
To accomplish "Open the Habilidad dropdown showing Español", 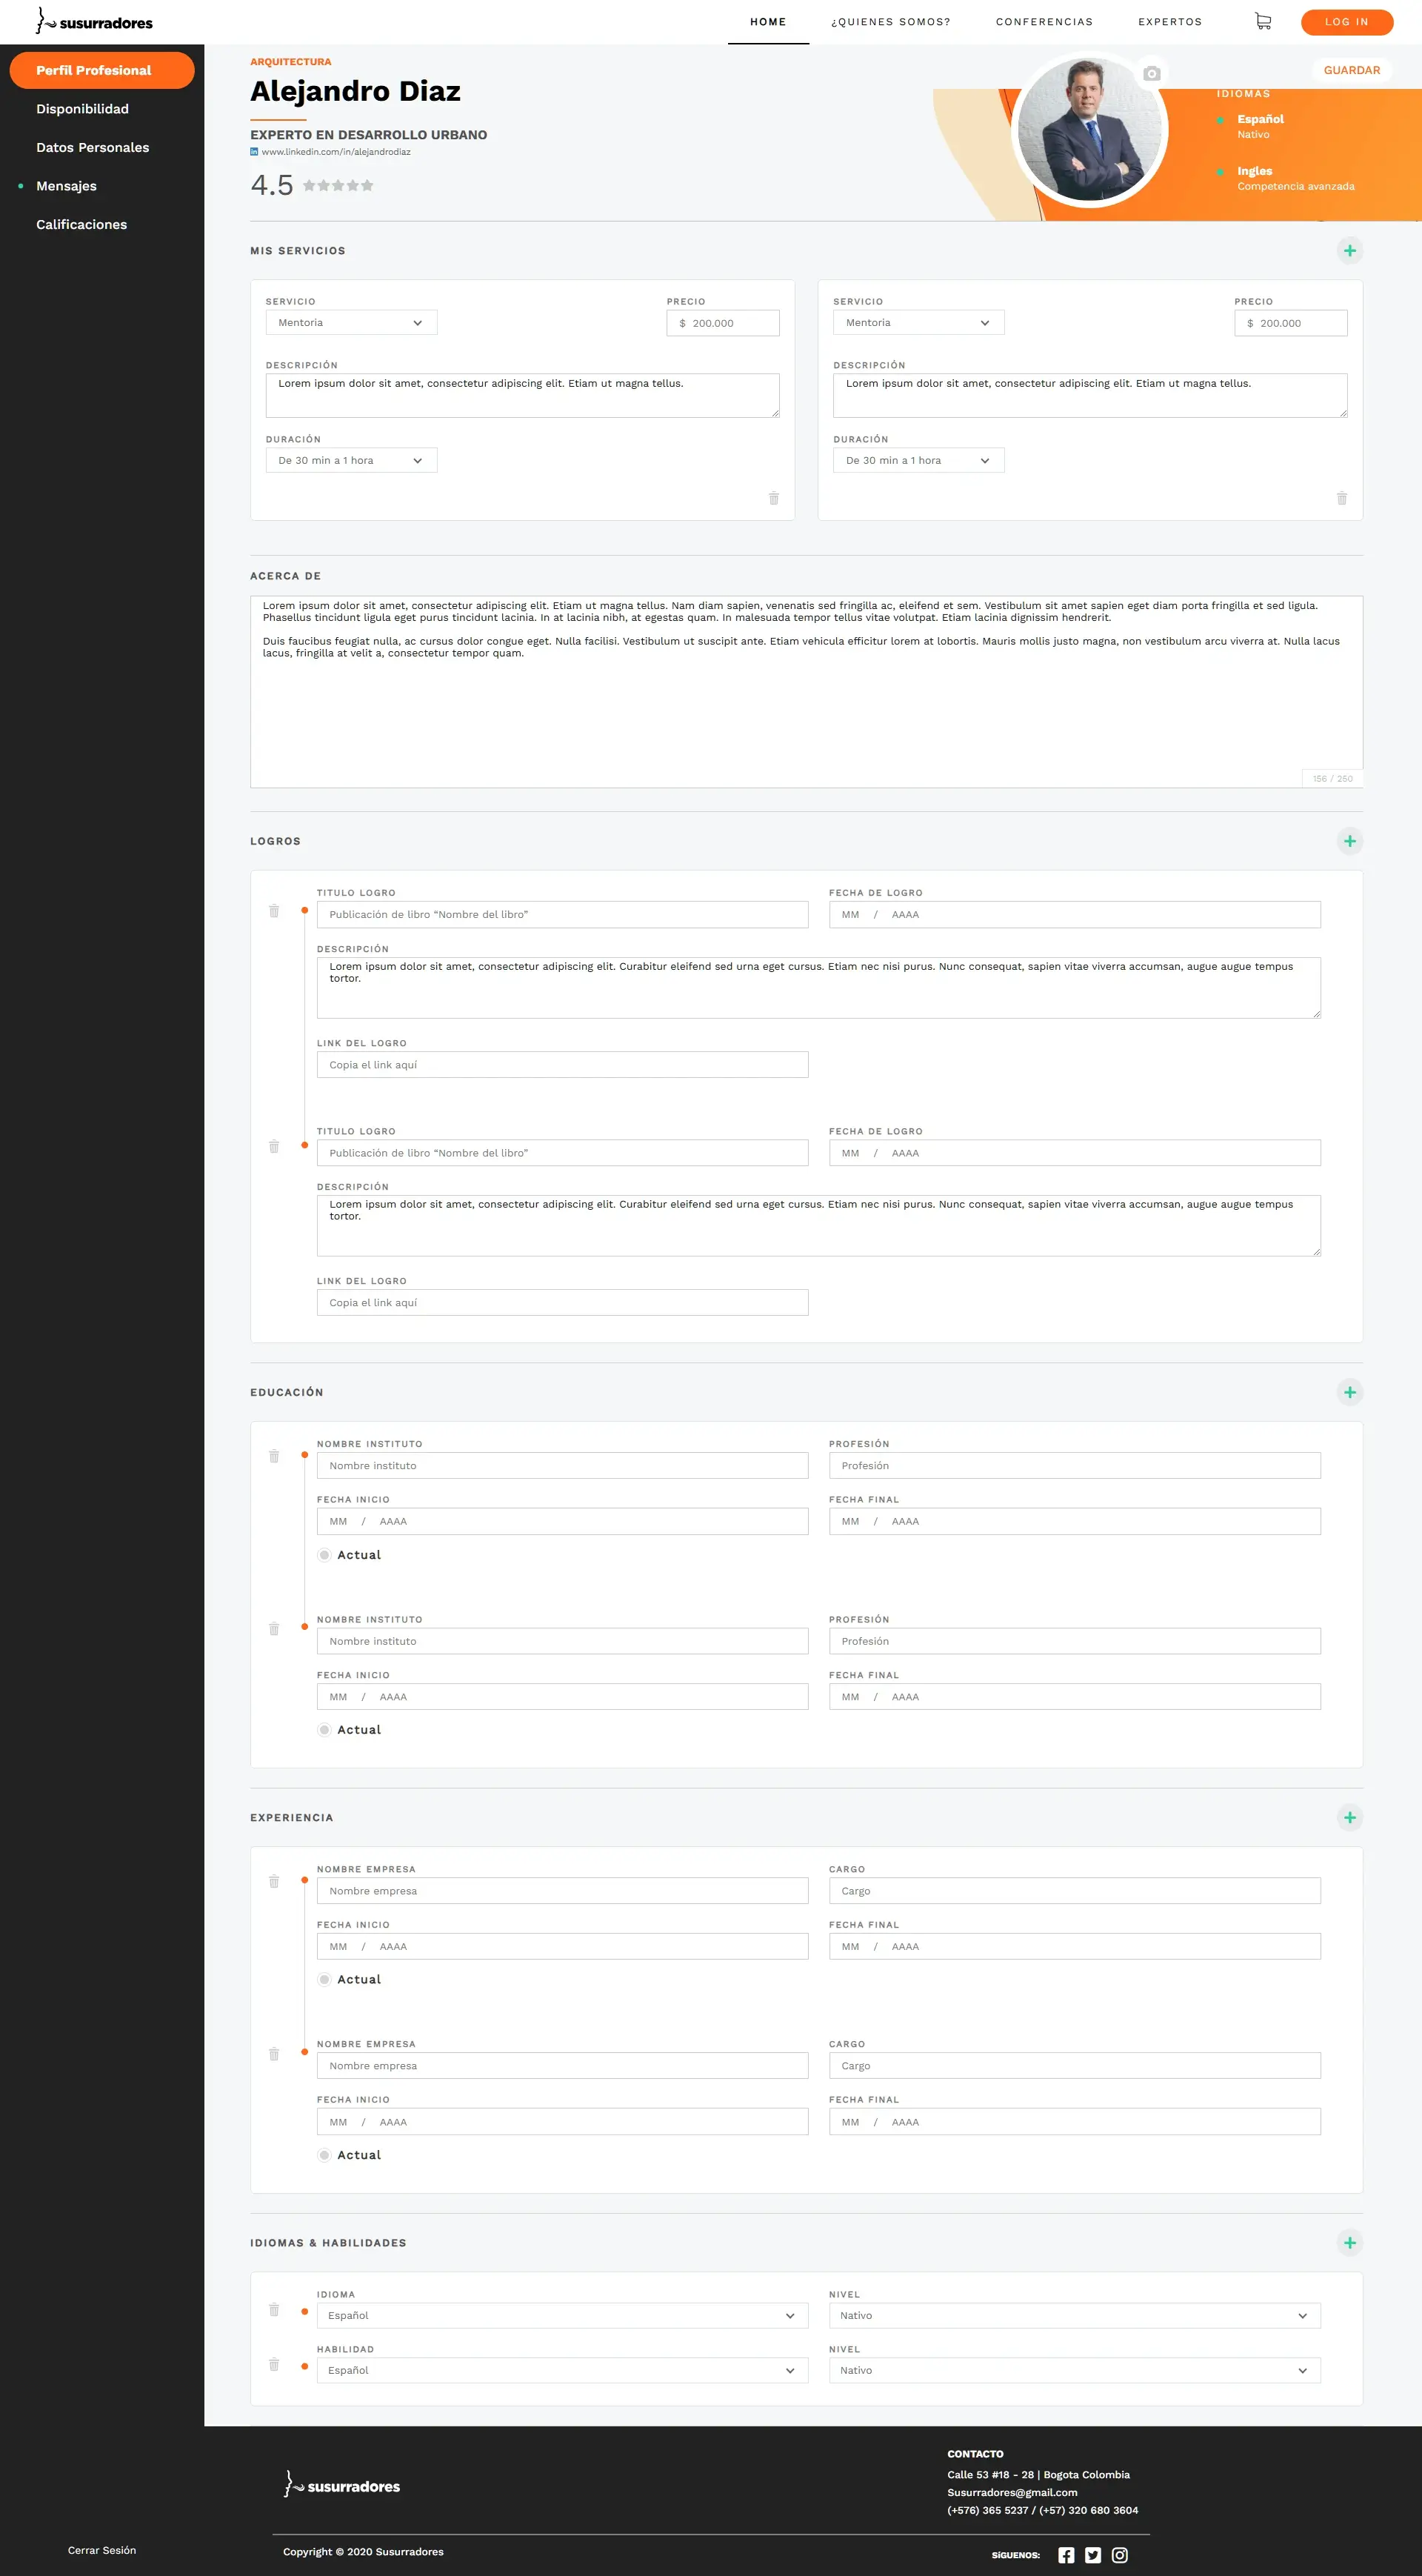I will (563, 2371).
